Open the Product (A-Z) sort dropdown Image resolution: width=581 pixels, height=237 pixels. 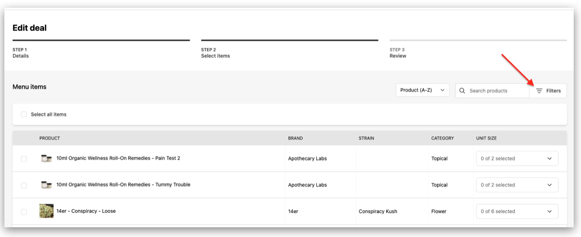click(x=422, y=90)
